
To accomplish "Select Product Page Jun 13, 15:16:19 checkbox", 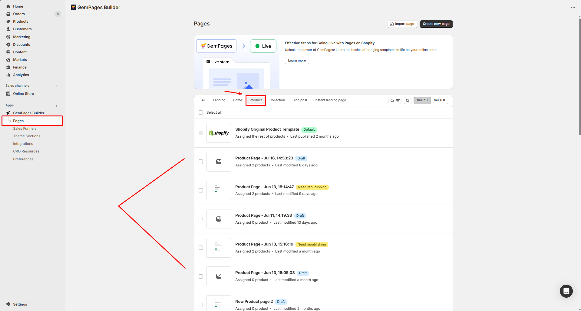I will point(201,248).
